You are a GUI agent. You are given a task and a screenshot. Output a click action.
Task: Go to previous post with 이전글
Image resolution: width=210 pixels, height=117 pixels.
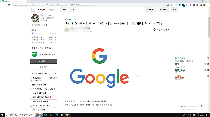[x=150, y=9]
